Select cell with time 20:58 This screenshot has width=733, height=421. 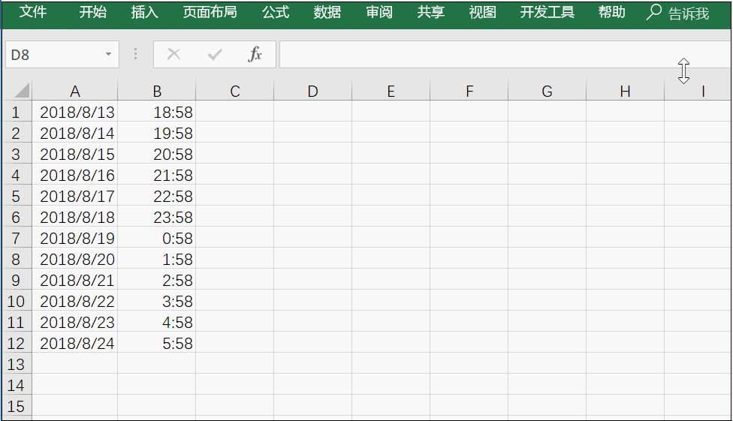157,154
